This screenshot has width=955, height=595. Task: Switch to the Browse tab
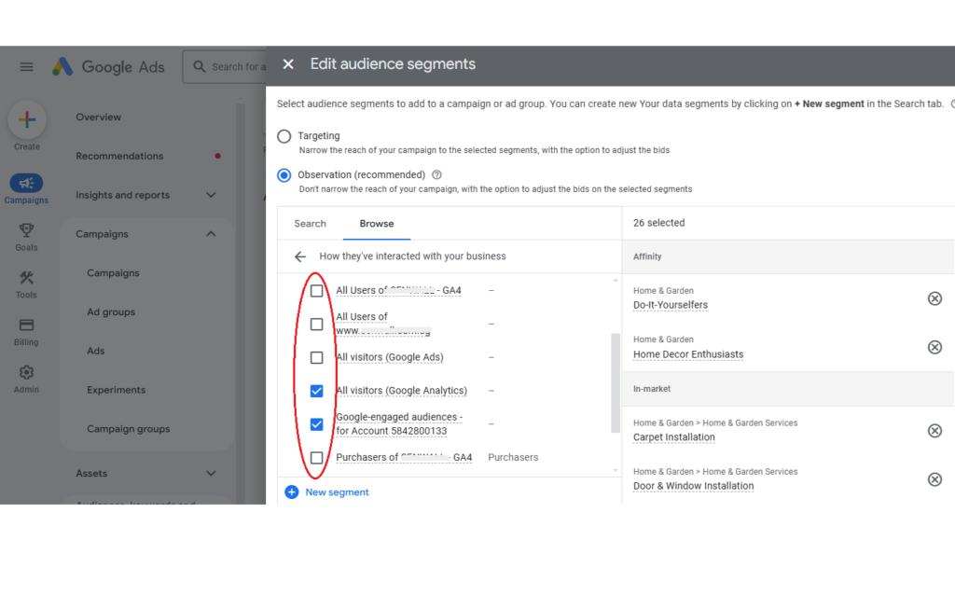(377, 224)
